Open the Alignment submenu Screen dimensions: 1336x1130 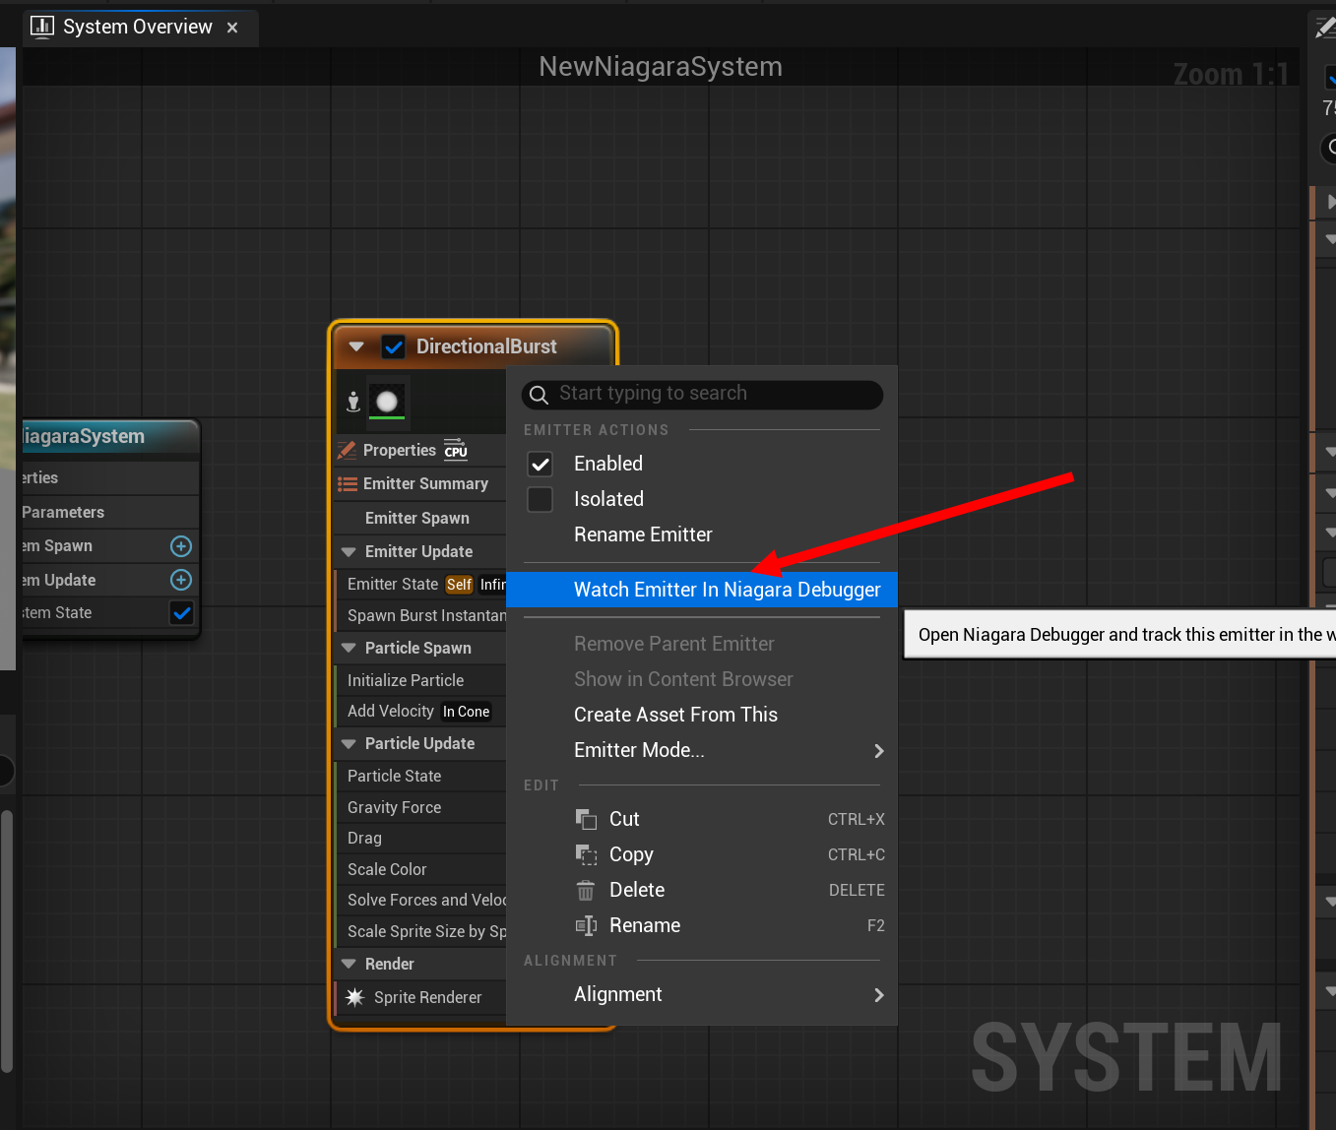tap(702, 994)
